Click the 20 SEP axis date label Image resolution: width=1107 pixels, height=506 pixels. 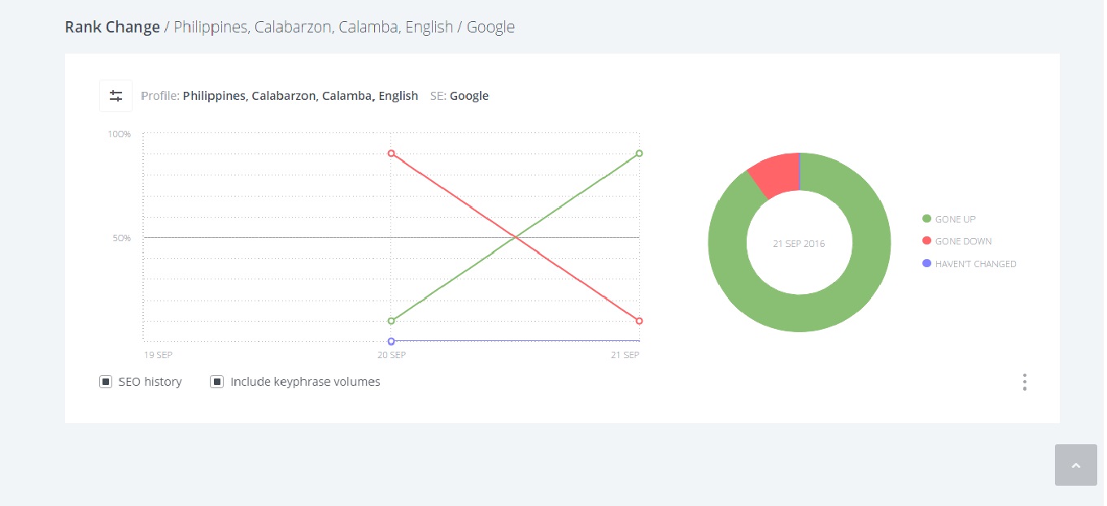(391, 355)
